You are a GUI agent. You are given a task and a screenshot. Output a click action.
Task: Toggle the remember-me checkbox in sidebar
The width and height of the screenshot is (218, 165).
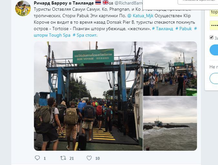click(212, 37)
